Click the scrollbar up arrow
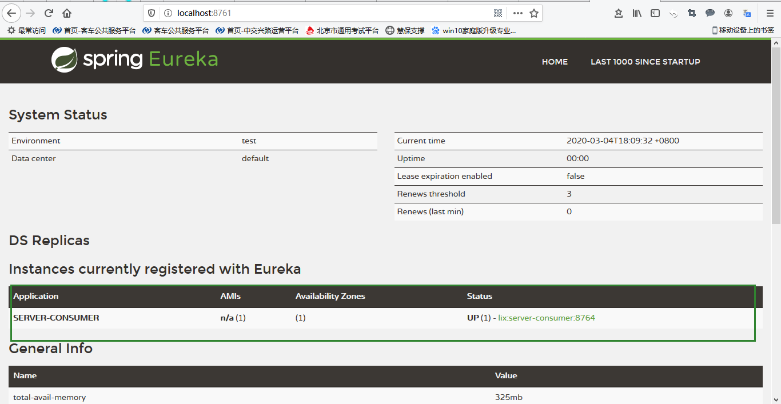The image size is (781, 404). pyautogui.click(x=776, y=43)
